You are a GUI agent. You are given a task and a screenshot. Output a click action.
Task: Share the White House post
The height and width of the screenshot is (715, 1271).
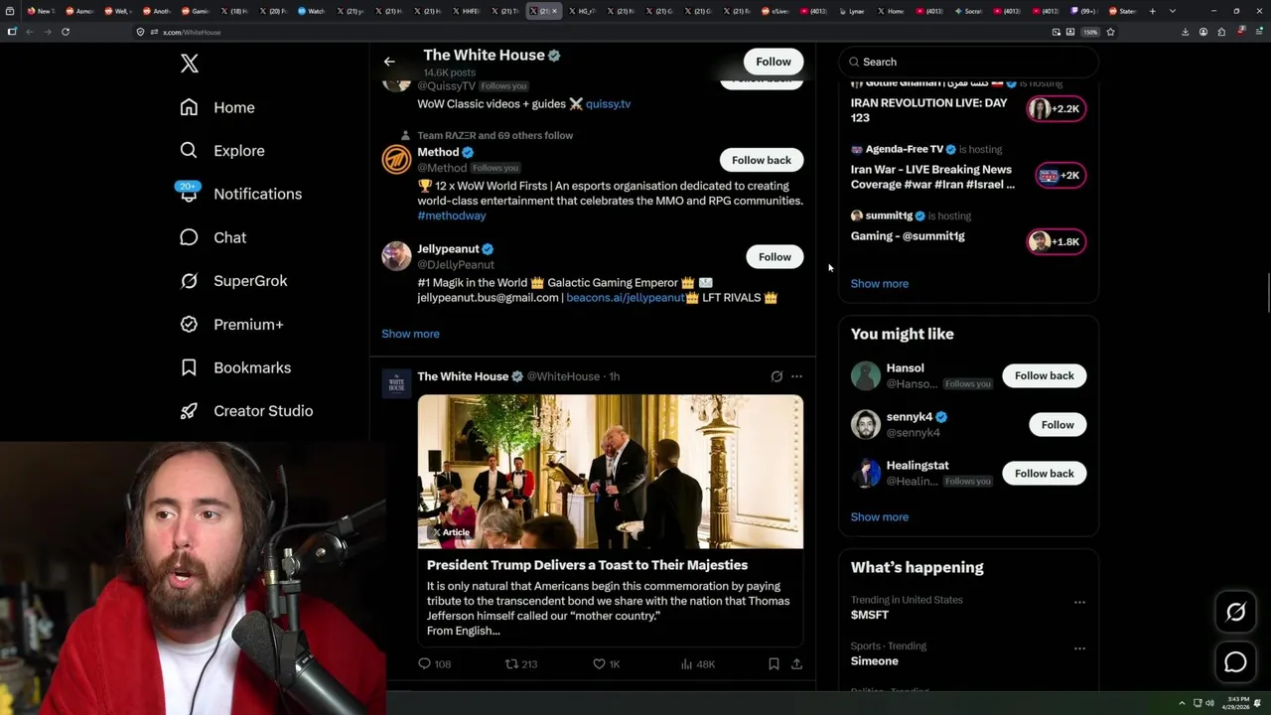point(796,664)
